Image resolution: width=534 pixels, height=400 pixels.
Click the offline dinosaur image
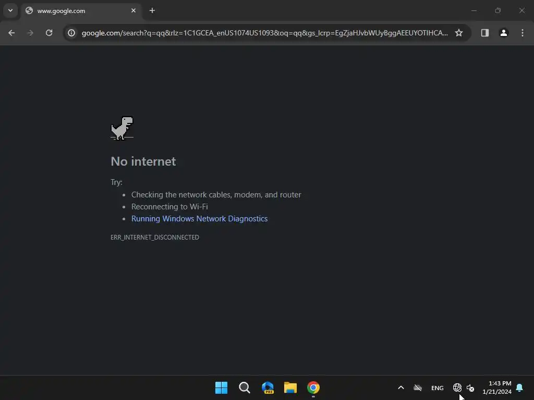[x=122, y=128]
